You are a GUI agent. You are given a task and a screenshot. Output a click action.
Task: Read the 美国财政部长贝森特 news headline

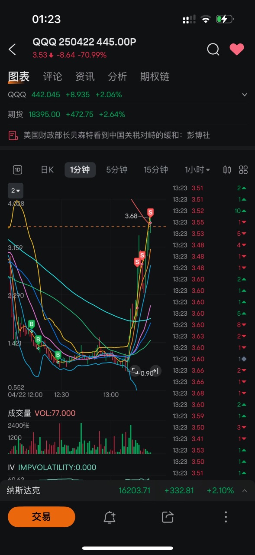[x=116, y=135]
